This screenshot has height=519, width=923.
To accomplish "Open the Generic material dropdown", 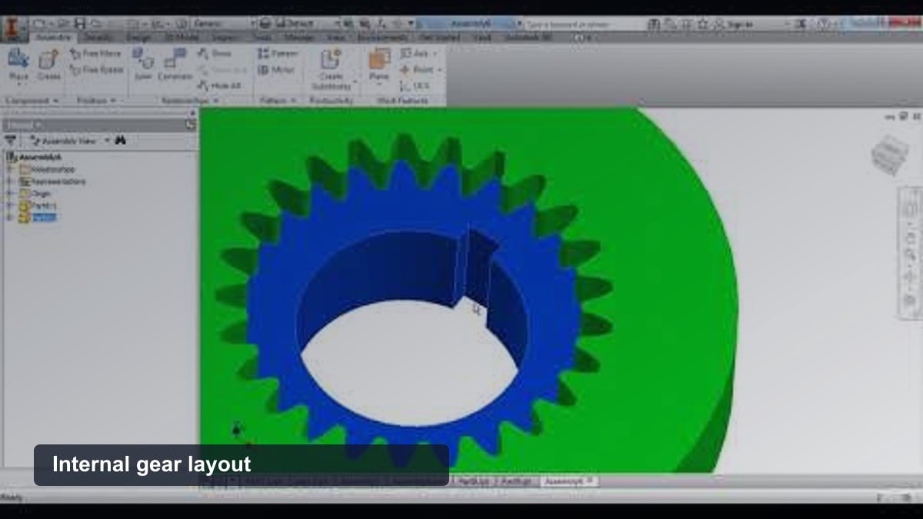I will click(223, 24).
